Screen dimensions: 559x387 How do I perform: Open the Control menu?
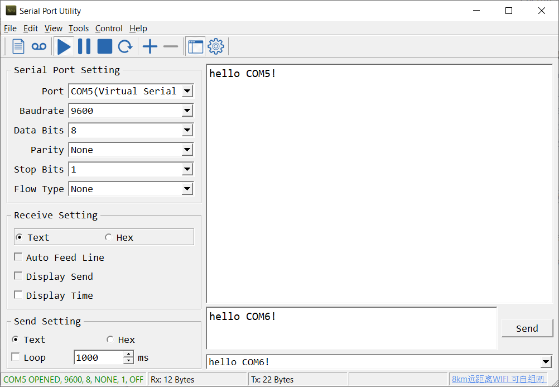(x=109, y=28)
